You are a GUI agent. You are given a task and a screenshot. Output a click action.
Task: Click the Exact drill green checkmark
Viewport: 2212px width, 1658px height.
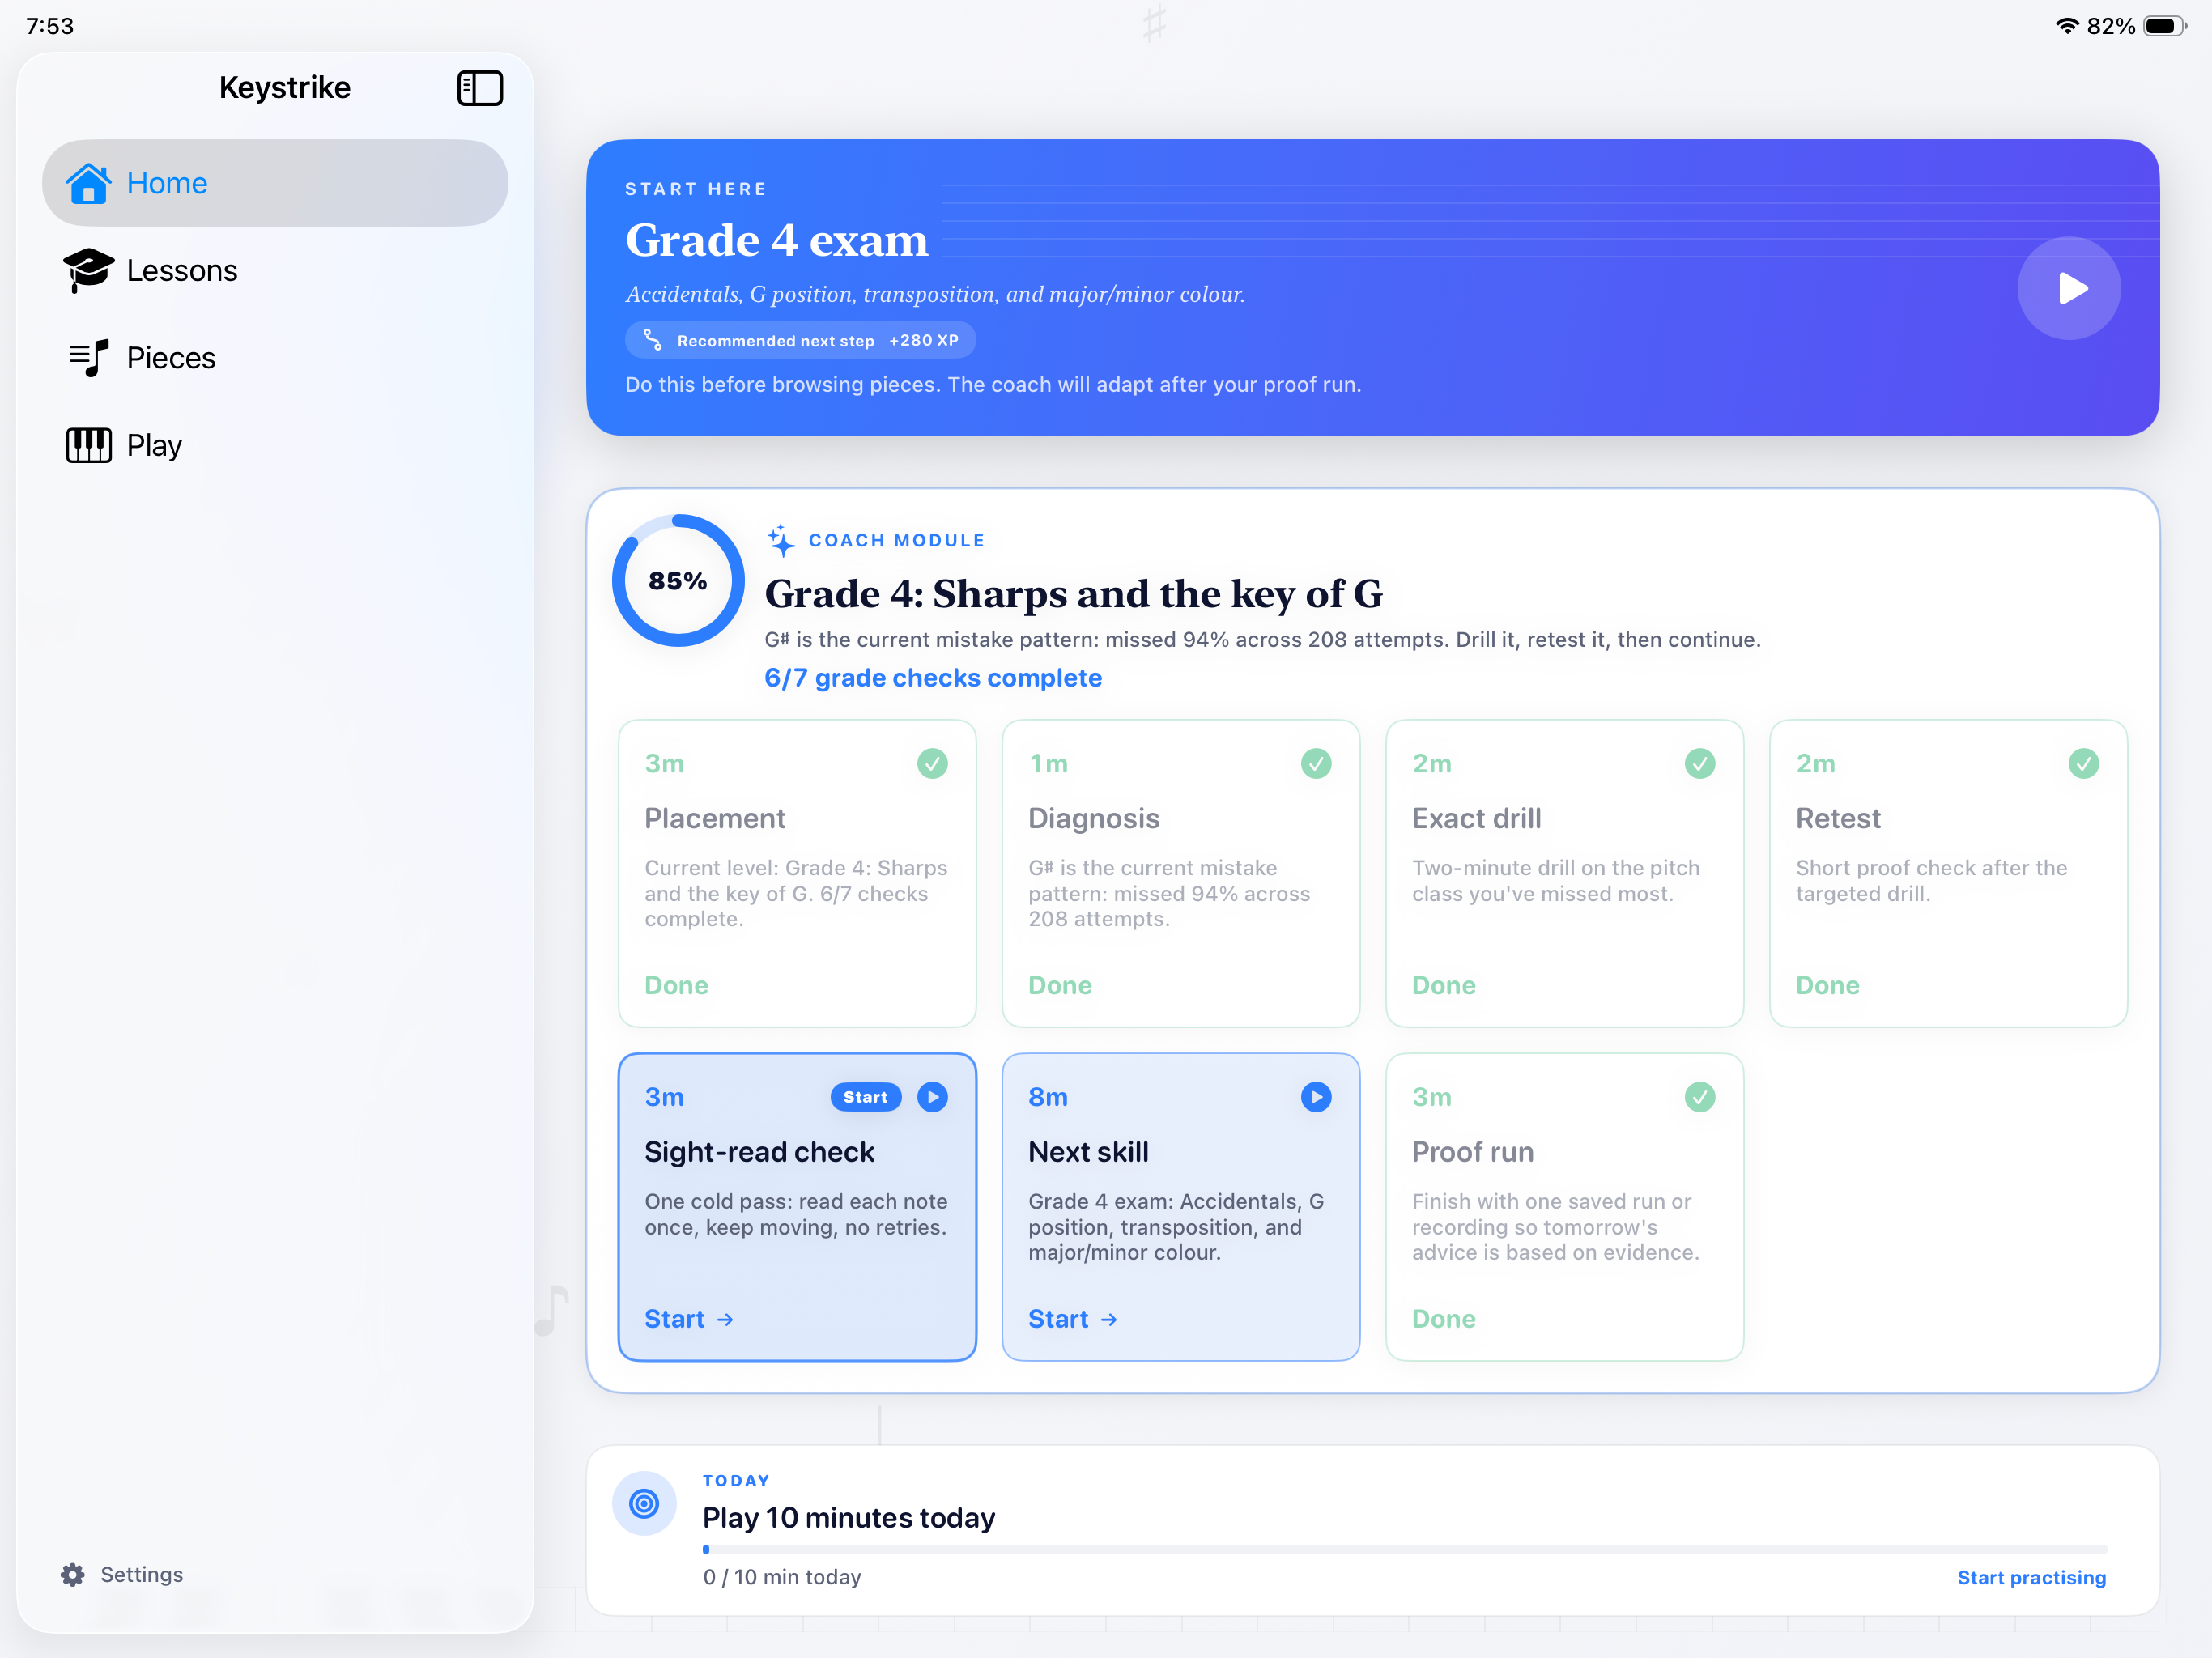(x=1699, y=764)
